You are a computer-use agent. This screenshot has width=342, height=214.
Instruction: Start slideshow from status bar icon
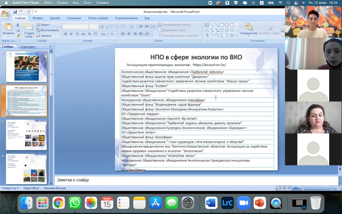(289, 188)
